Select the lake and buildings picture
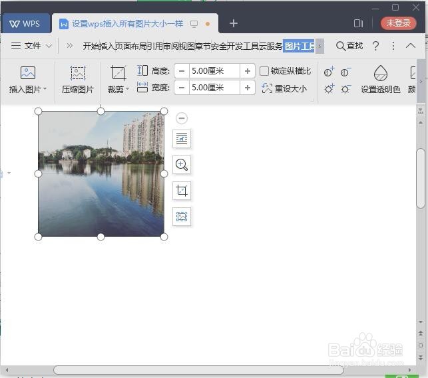428x378 pixels. coord(101,174)
